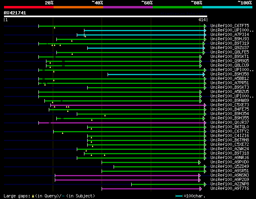Click the red 20% identity legend segment
256x199 pixels.
click(x=29, y=7)
